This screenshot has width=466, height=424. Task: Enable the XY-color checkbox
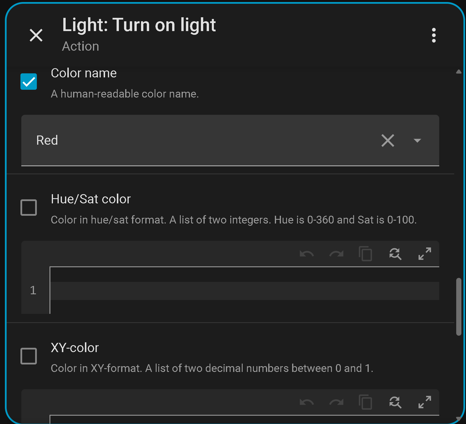pyautogui.click(x=29, y=356)
